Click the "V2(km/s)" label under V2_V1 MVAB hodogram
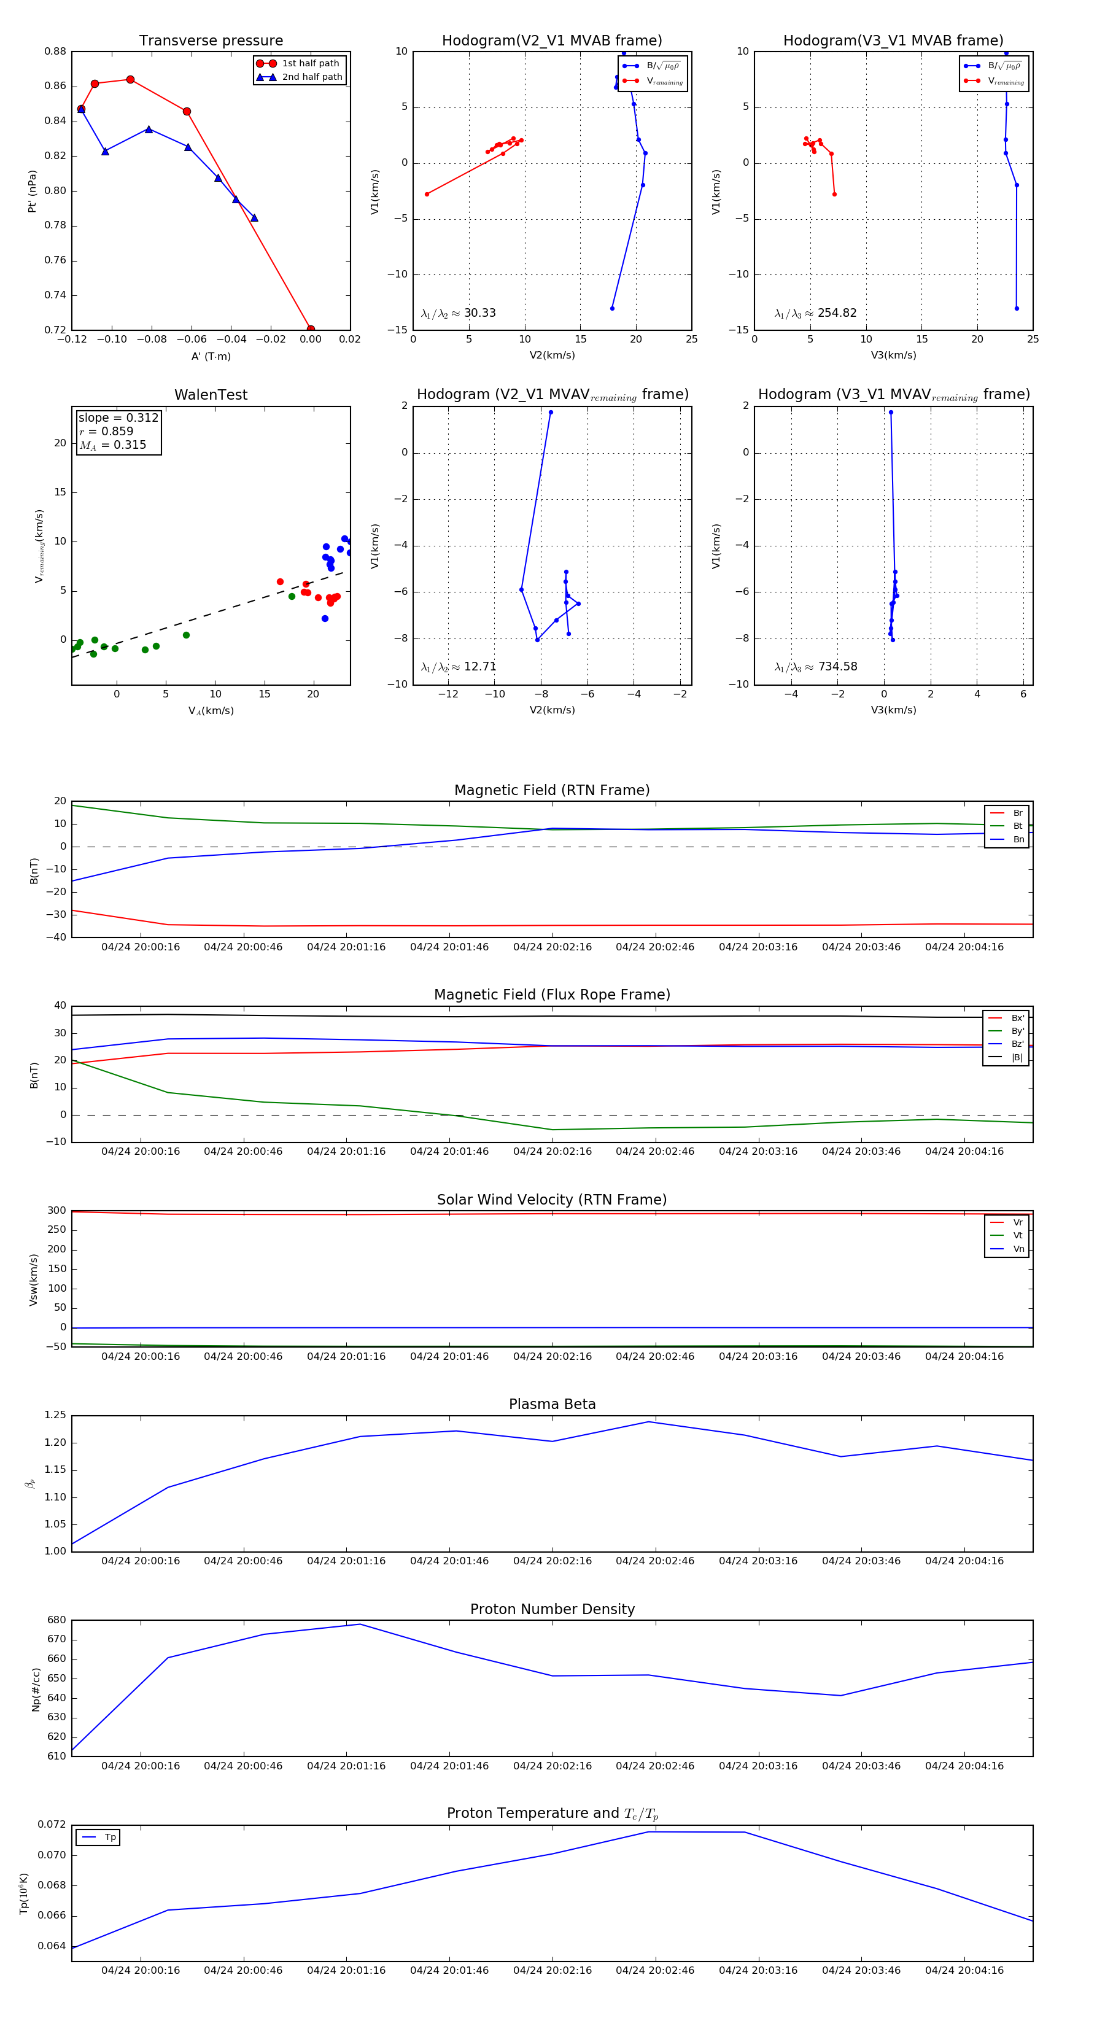Image resolution: width=1105 pixels, height=2026 pixels. click(x=552, y=355)
